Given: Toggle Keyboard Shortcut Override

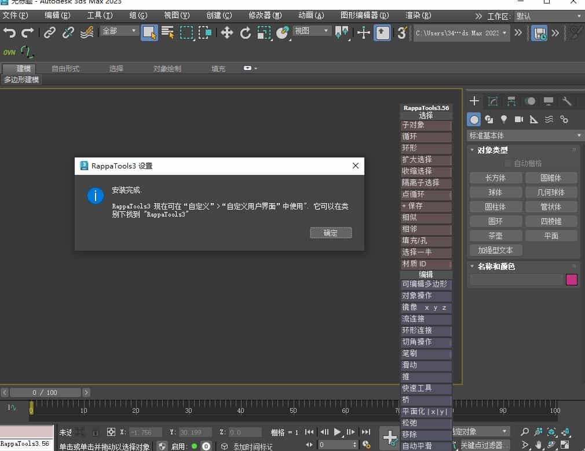Looking at the screenshot, I should [x=382, y=33].
